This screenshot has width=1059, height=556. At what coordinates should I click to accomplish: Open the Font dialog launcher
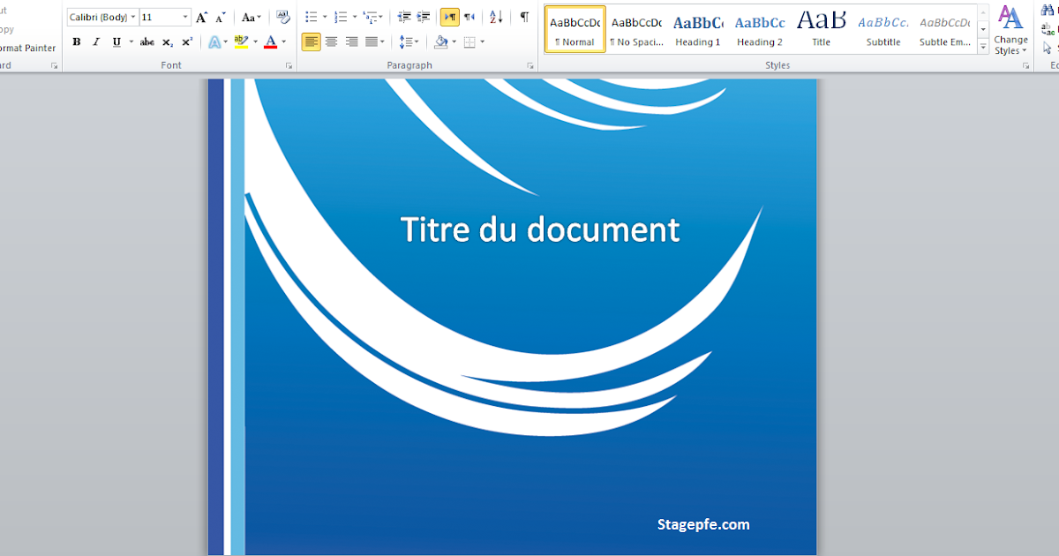point(289,66)
